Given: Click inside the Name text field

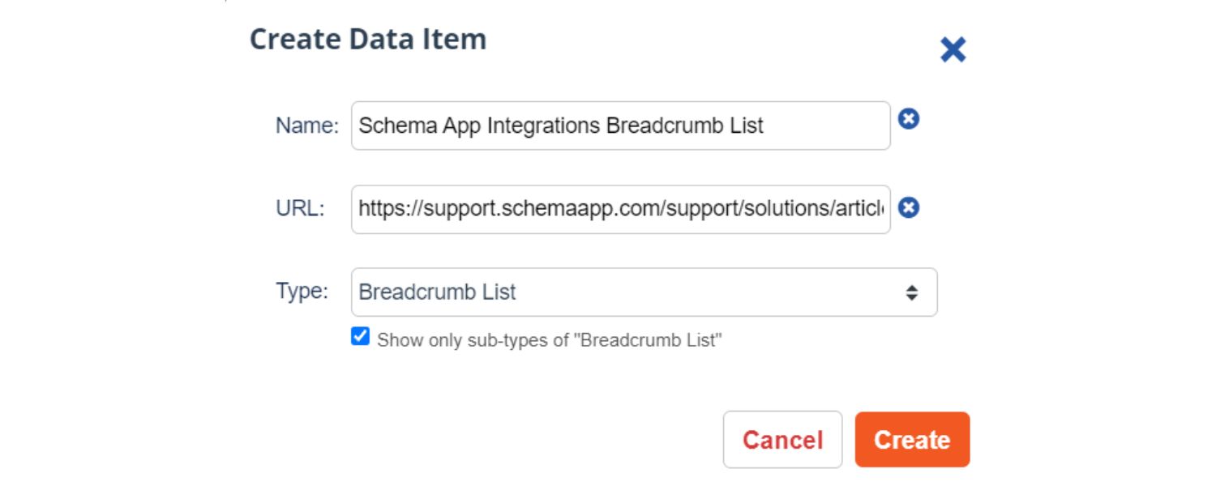Looking at the screenshot, I should coord(620,126).
